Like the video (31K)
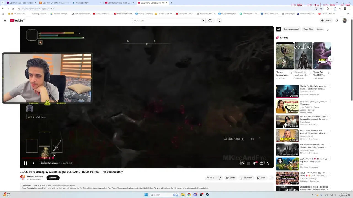The width and height of the screenshot is (353, 198). click(210, 178)
